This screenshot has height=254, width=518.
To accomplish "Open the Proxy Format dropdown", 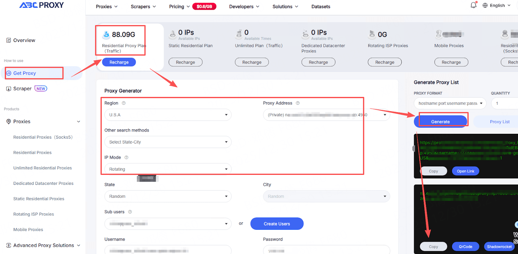I will click(450, 103).
